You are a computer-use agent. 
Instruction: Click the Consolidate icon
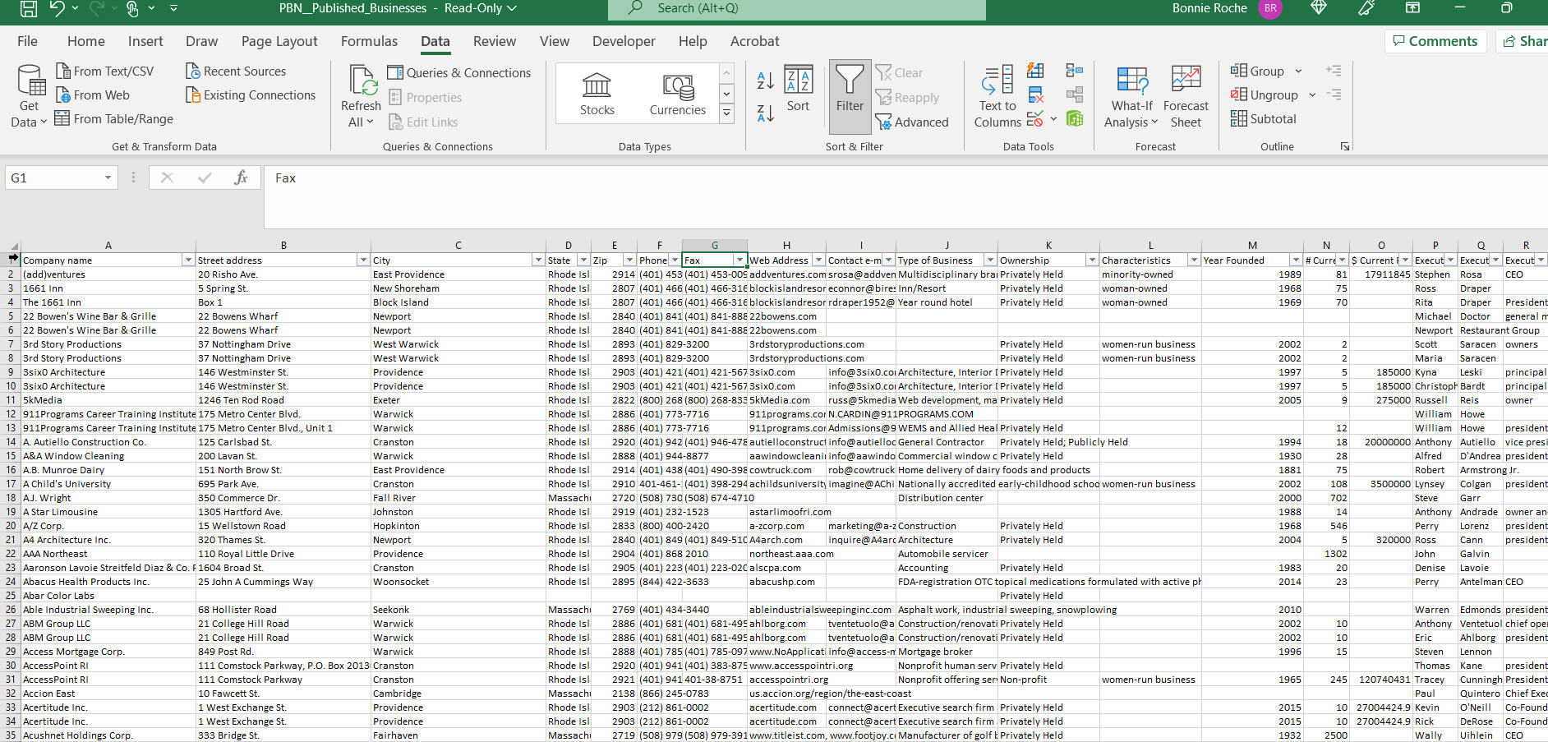[1074, 71]
